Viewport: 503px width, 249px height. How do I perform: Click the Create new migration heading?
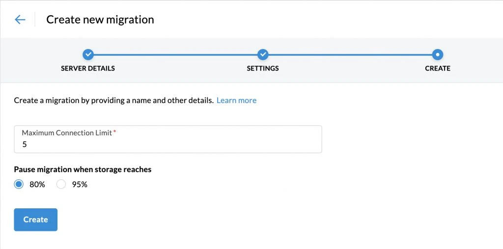coord(100,20)
